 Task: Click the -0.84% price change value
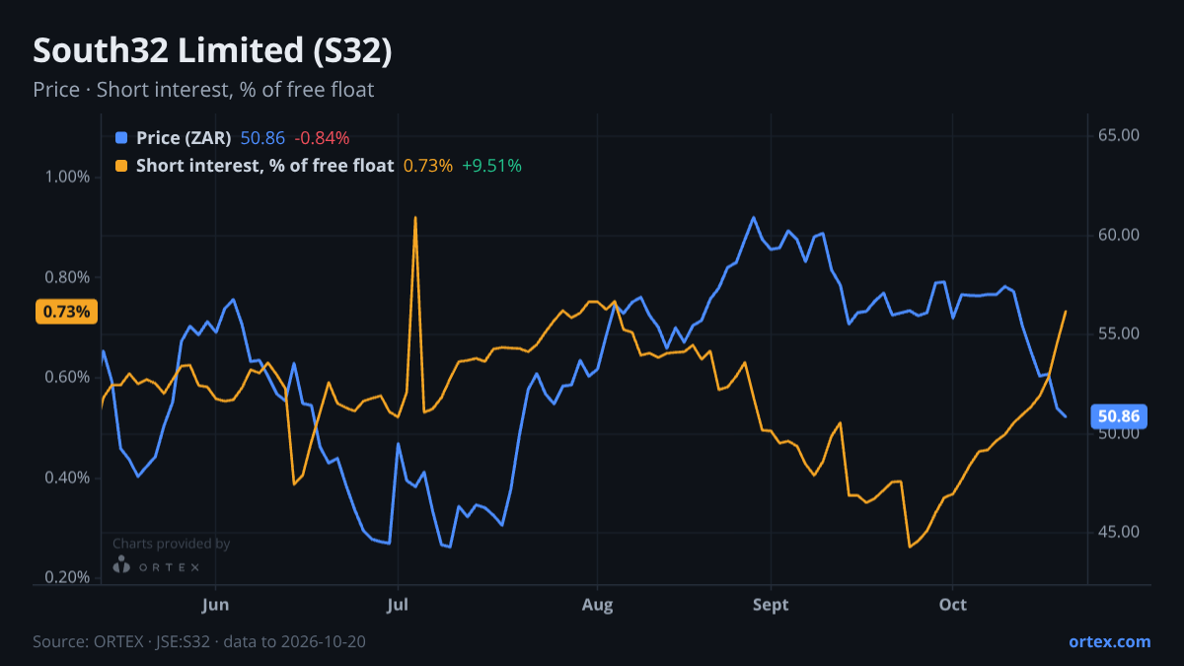[x=322, y=138]
